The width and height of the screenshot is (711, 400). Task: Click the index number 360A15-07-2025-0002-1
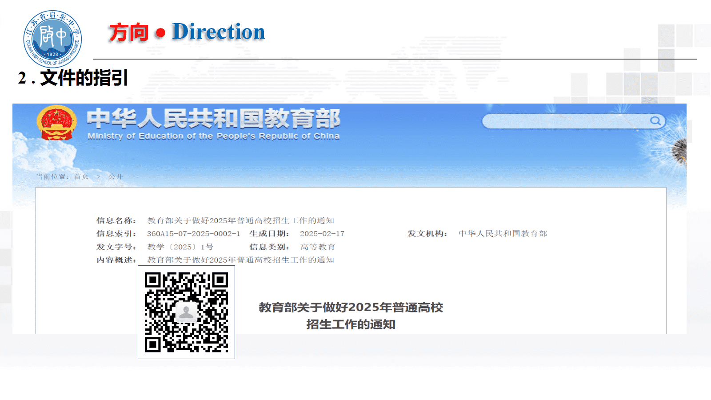pos(194,234)
